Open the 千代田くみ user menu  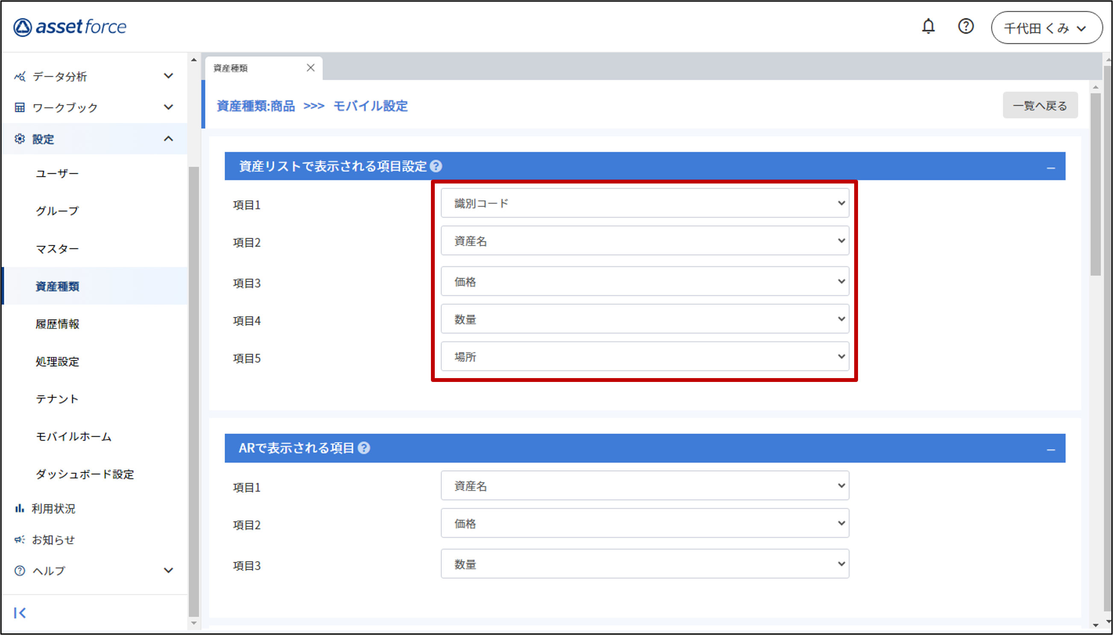1046,28
